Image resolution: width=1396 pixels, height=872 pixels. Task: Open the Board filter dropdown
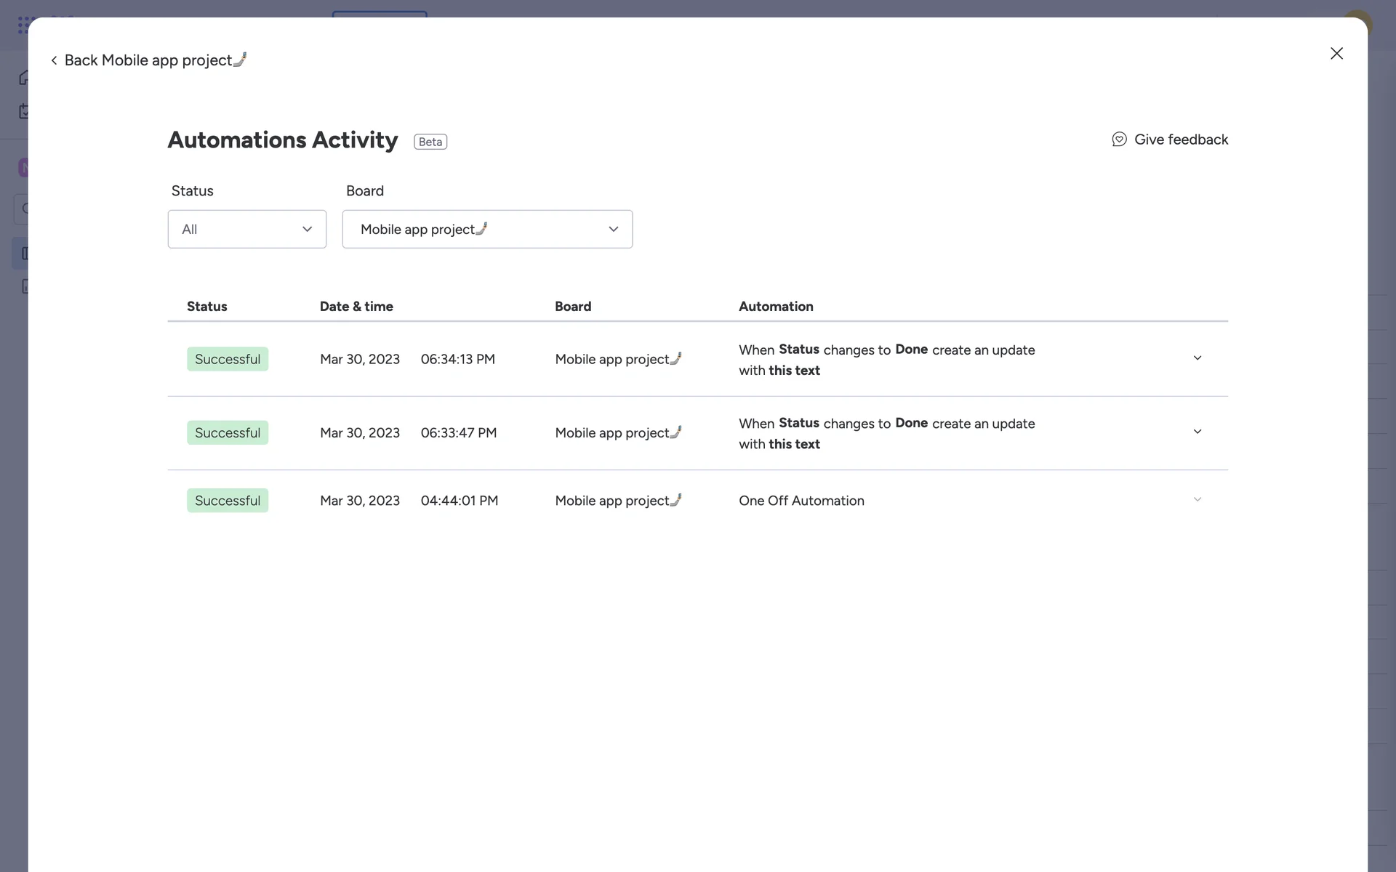pyautogui.click(x=487, y=230)
